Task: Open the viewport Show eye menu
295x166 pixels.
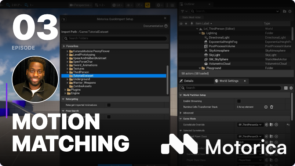Action: click(x=130, y=5)
